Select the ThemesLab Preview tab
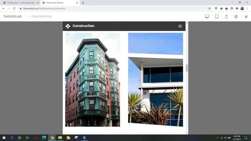Image resolution: width=251 pixels, height=141 pixels. point(59,3)
